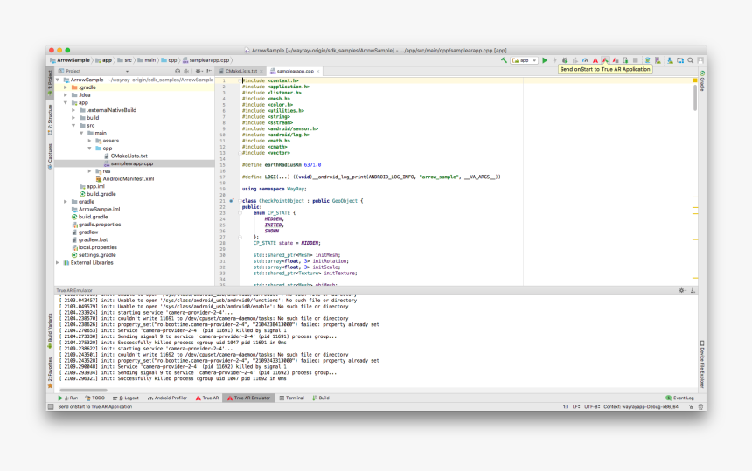Click Send onStart to True AR icon
The height and width of the screenshot is (471, 752).
tap(605, 60)
